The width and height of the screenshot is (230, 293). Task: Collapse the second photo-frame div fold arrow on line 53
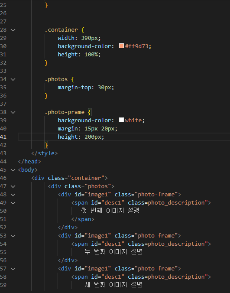coord(13,236)
